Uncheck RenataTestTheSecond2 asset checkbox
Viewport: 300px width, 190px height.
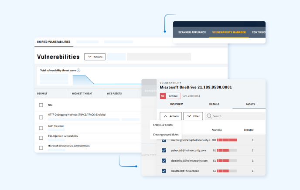tap(164, 171)
